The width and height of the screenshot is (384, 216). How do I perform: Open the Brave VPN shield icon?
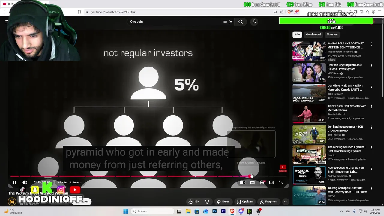pyautogui.click(x=373, y=12)
